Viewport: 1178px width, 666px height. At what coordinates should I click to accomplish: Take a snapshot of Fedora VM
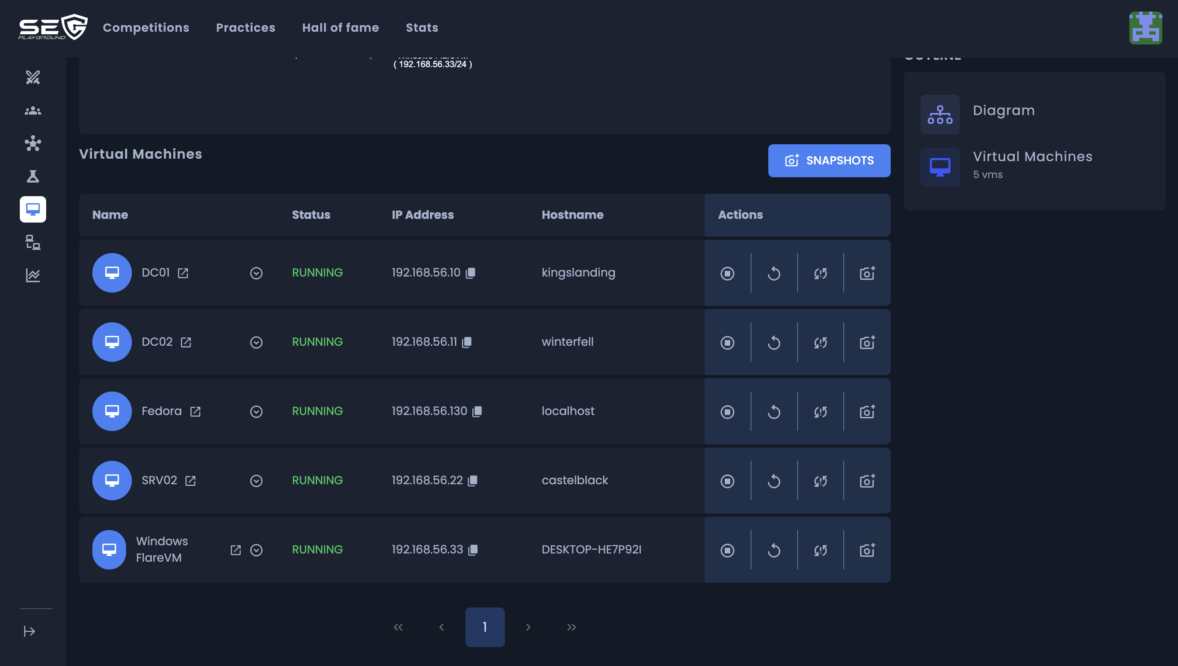pyautogui.click(x=867, y=412)
